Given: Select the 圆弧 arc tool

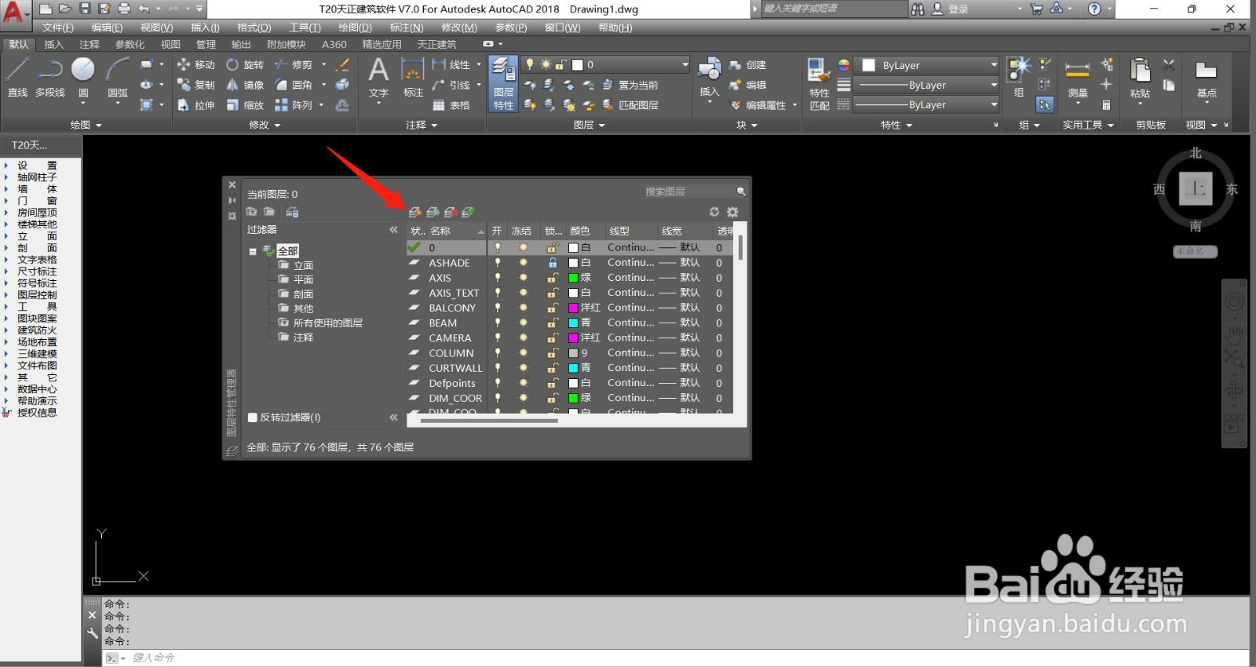Looking at the screenshot, I should coord(118,78).
